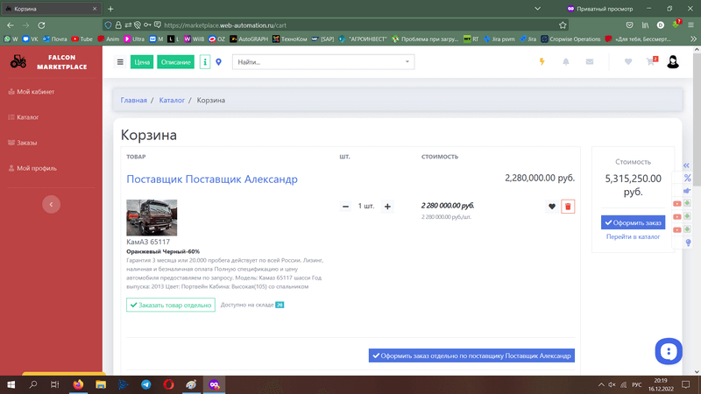This screenshot has height=394, width=701.
Task: Toggle the green Описание button
Action: point(176,62)
